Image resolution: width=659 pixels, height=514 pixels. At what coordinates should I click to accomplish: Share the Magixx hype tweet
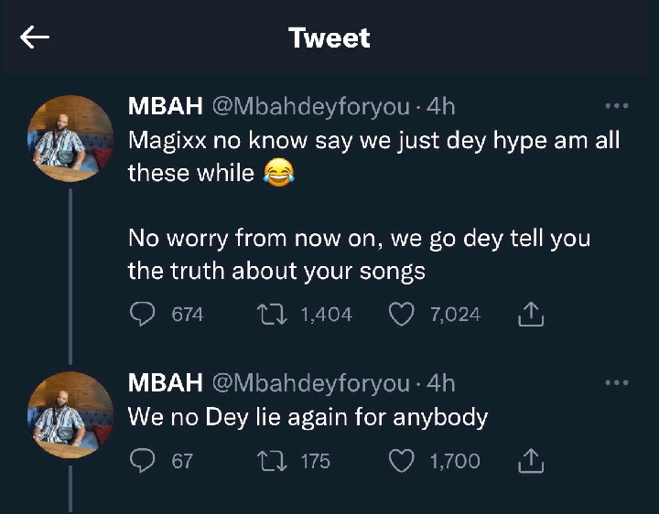click(531, 315)
